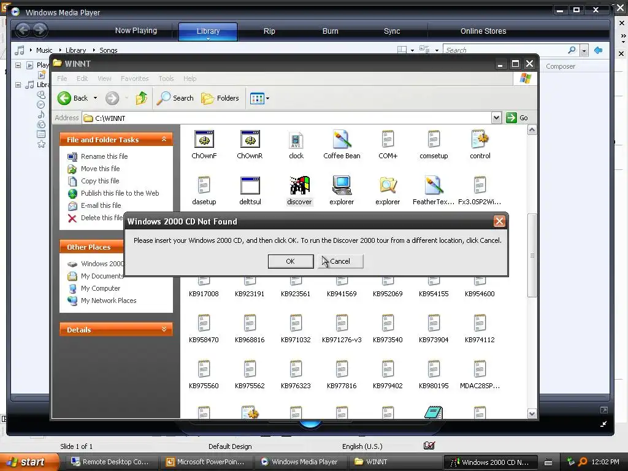Select the KB971276-v3 log file

342,323
